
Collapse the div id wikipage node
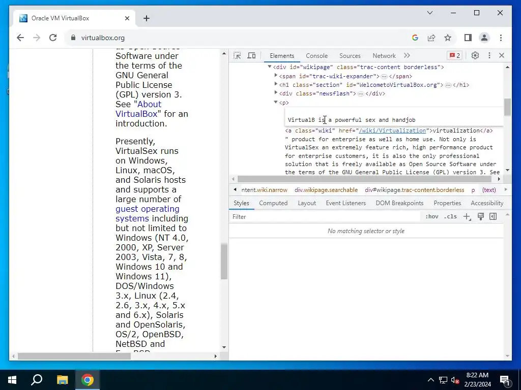coord(270,67)
